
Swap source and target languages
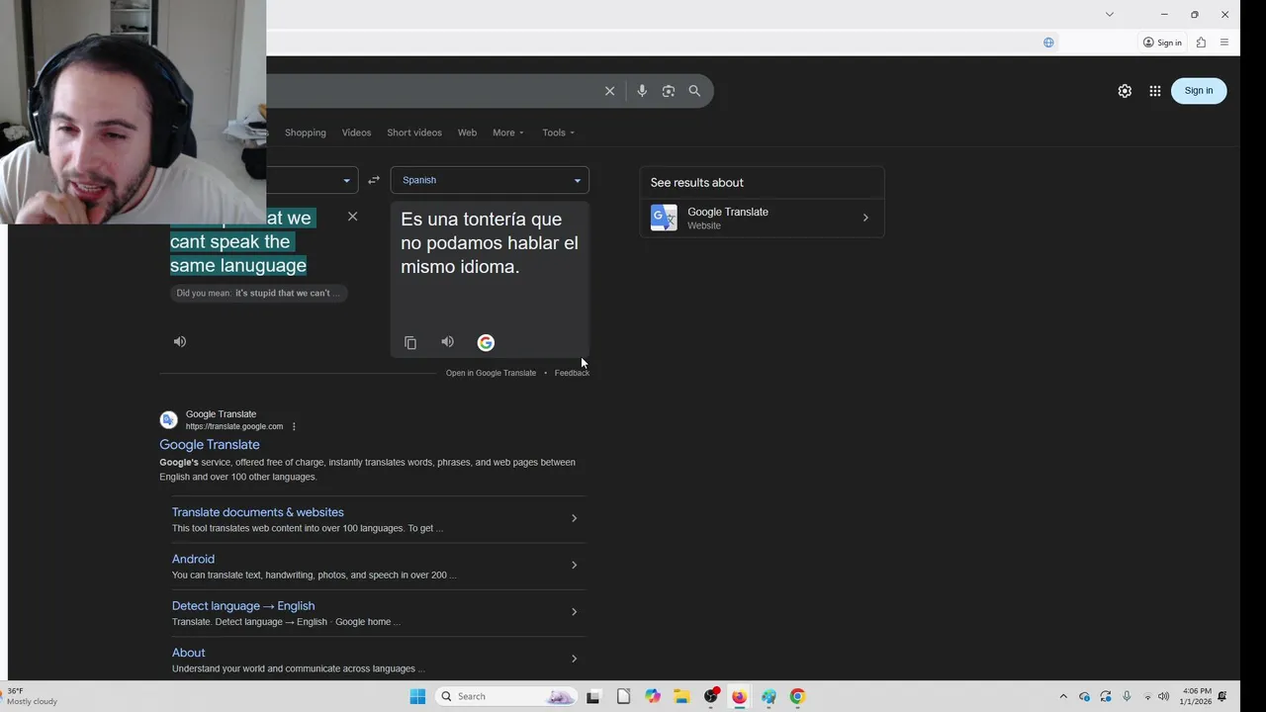tap(374, 180)
